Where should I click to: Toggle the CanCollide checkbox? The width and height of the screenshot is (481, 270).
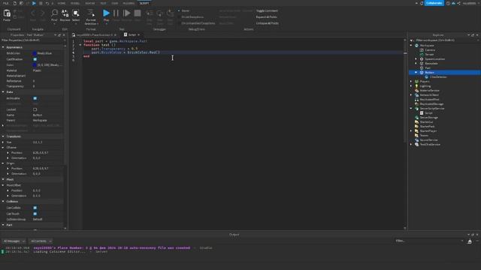(x=35, y=208)
